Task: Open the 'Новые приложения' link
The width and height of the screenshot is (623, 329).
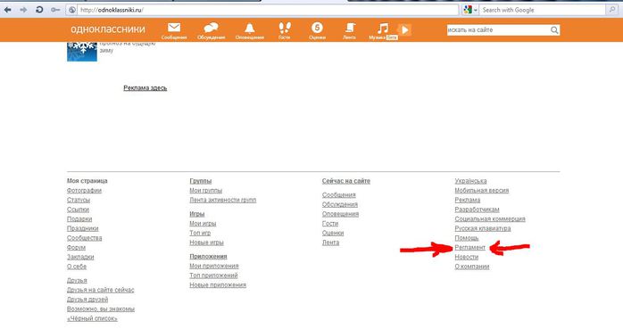Action: (218, 285)
